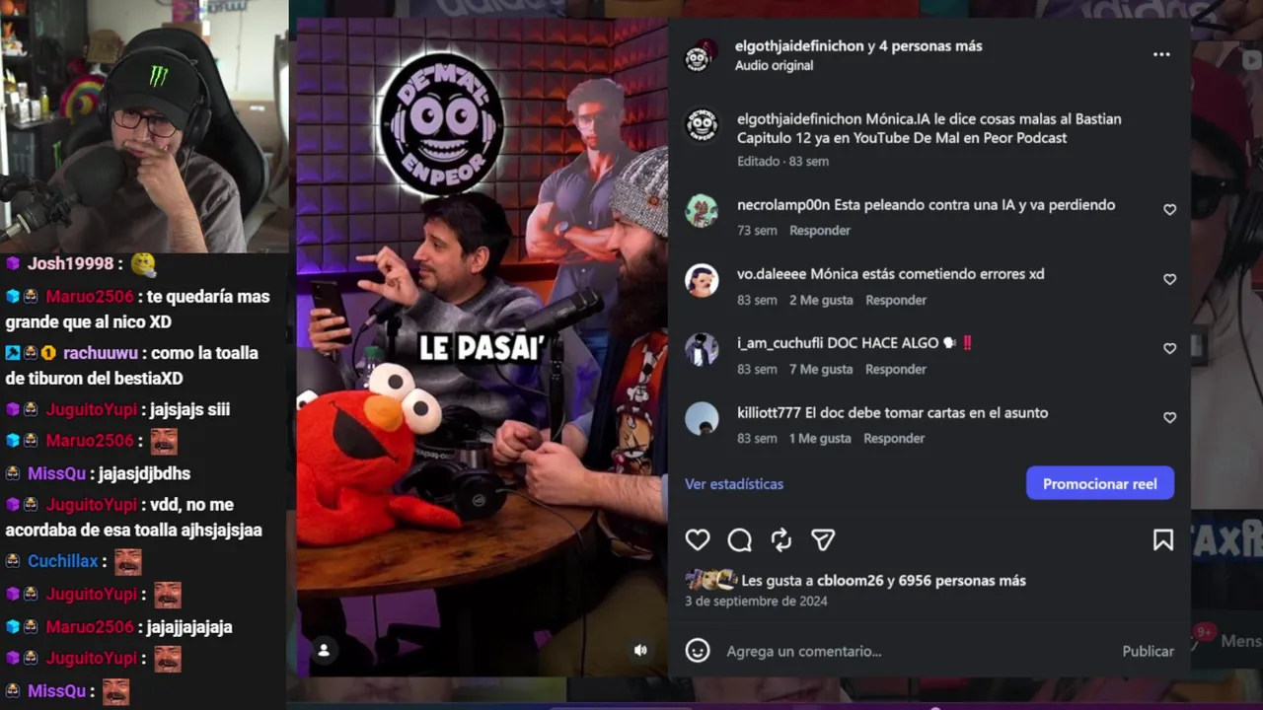
Task: View the 7 Me gusta on i_am_cuchufli's comment
Action: pos(821,369)
